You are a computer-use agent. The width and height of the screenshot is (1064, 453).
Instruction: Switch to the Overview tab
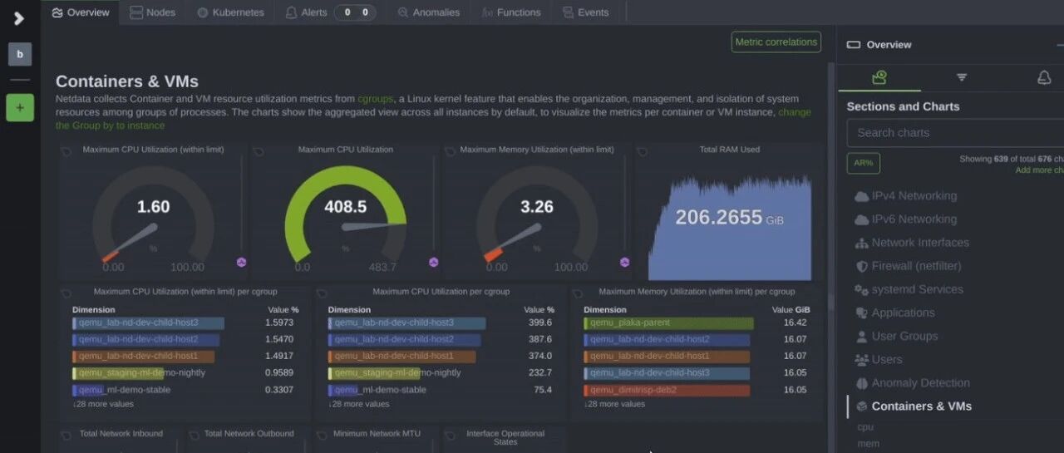point(81,12)
